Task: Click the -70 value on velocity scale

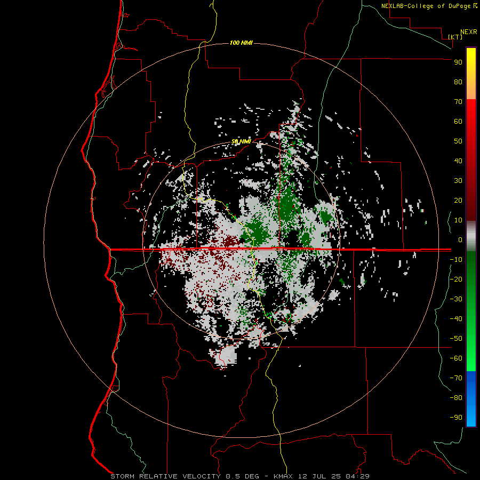Action: [x=456, y=378]
